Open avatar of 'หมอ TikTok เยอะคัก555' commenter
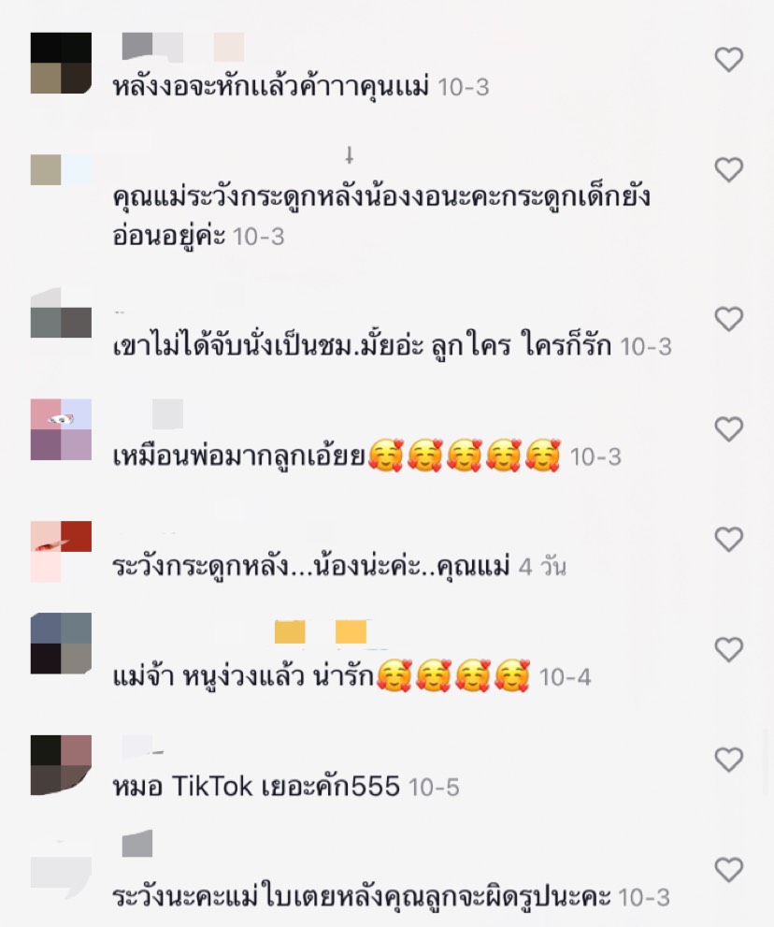The width and height of the screenshot is (774, 927). [61, 765]
